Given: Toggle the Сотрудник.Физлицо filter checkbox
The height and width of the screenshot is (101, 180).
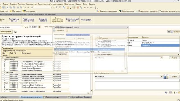Looking at the screenshot, I should 96,45.
